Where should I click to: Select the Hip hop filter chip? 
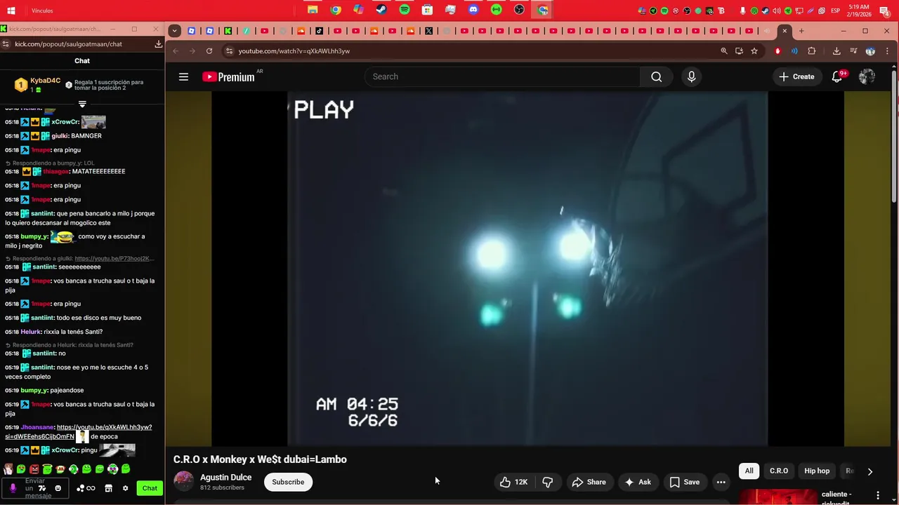tap(817, 471)
